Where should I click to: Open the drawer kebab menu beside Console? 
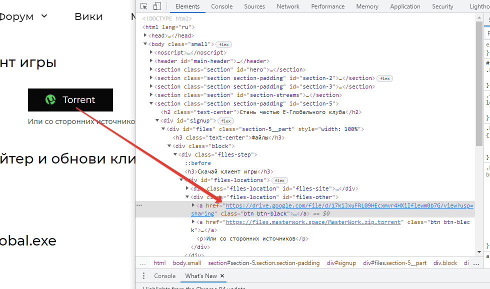[143, 276]
